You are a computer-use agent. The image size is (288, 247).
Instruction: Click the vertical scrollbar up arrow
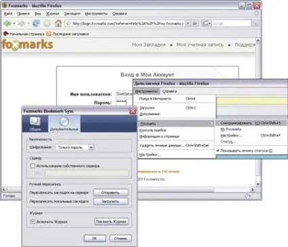click(x=258, y=41)
